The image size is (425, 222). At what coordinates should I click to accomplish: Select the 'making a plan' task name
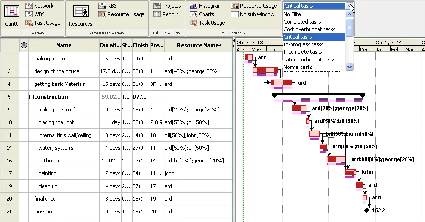[50, 59]
